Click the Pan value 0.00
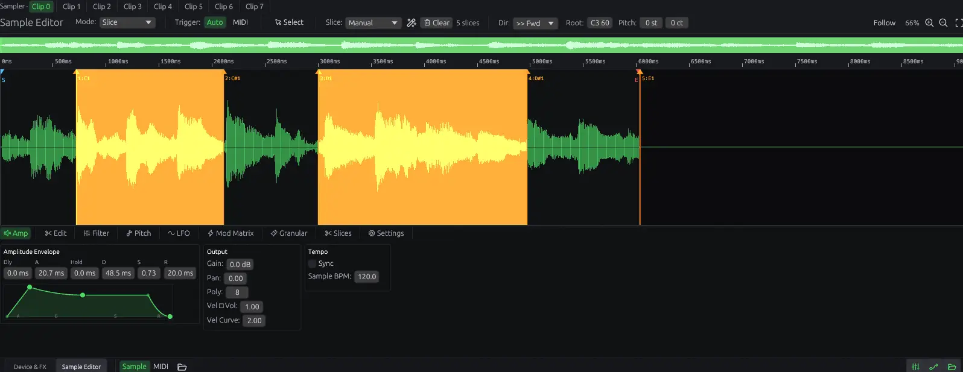The image size is (963, 372). 236,279
